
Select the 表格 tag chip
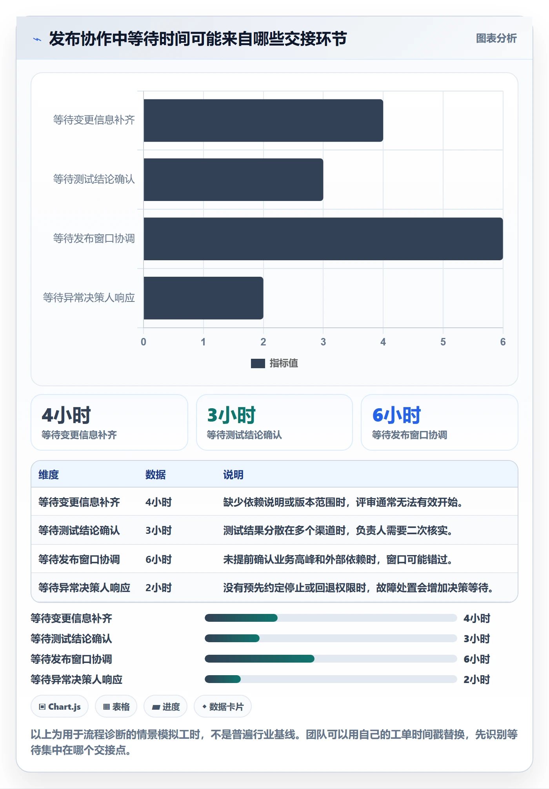116,707
